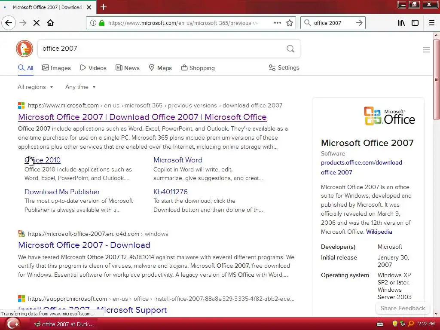Bookmark this page with the star
440x330 pixels.
coord(290,23)
